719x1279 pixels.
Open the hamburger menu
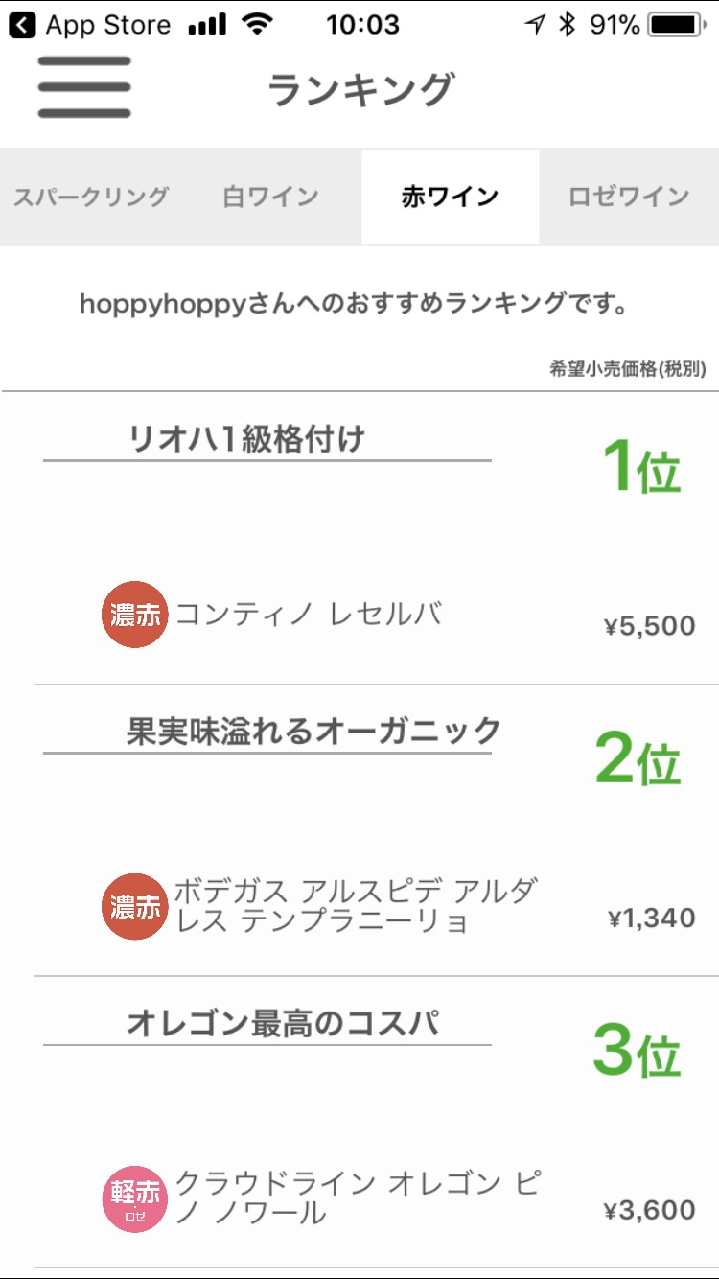point(84,87)
